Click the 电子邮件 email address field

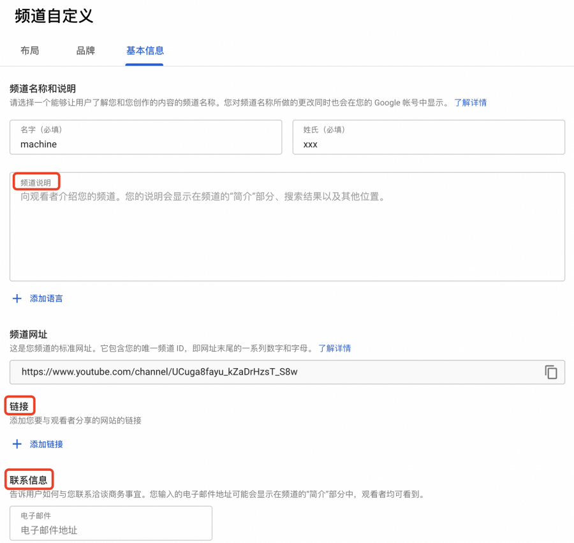111,523
